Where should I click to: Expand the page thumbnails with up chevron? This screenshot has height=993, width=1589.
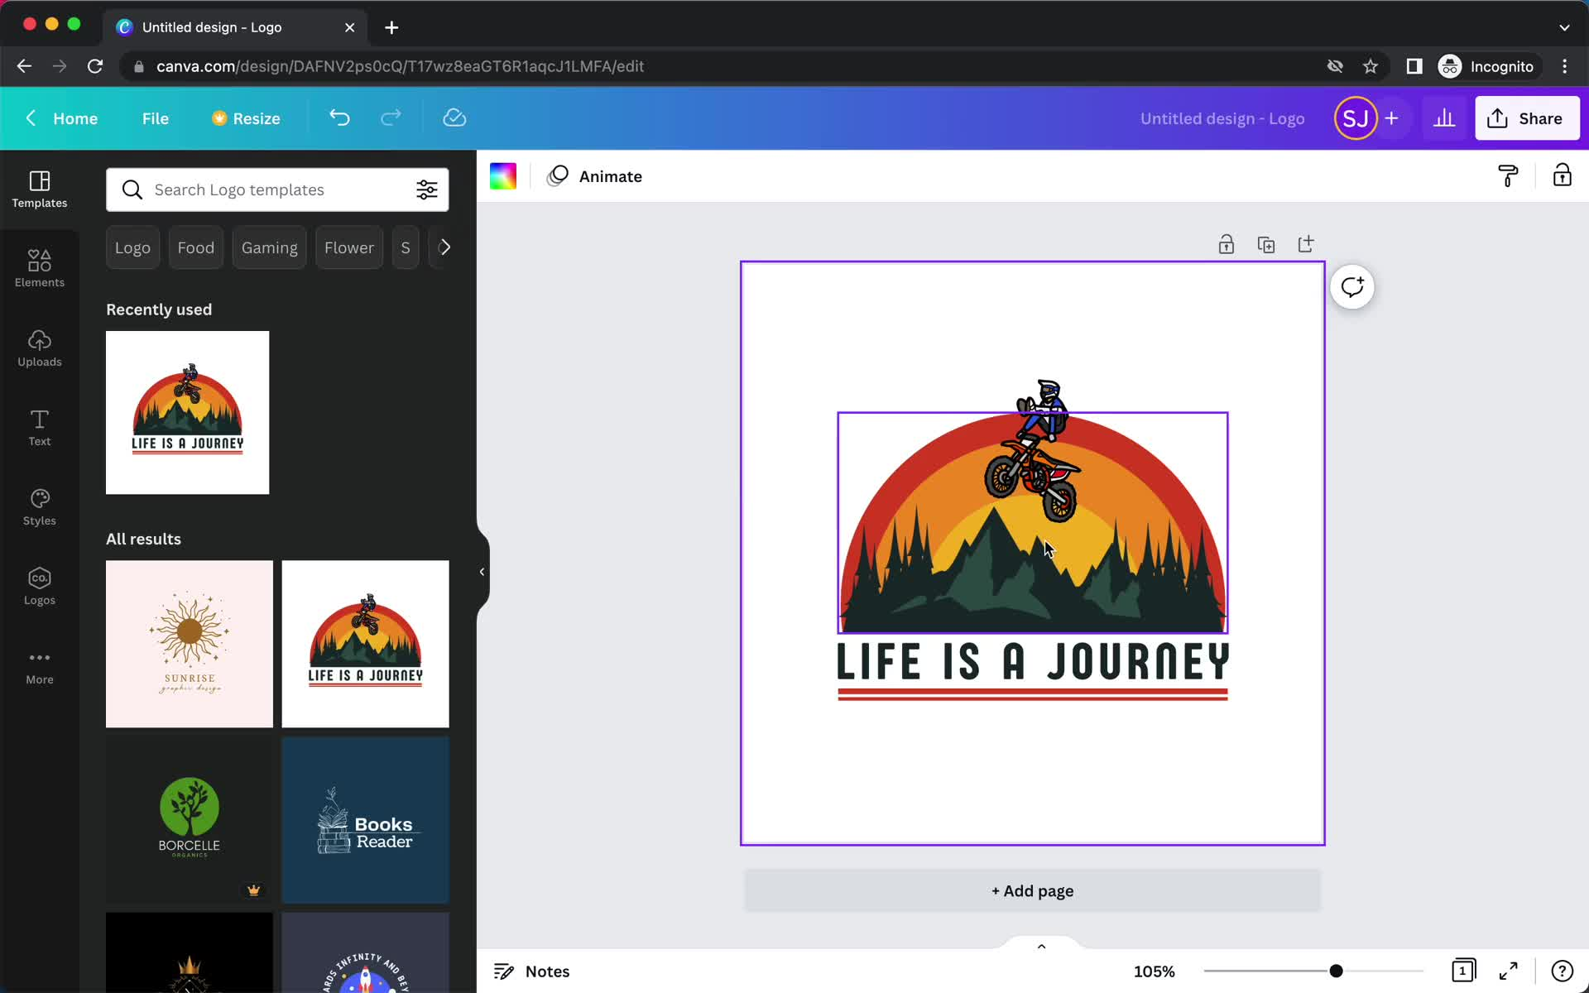[x=1041, y=946]
